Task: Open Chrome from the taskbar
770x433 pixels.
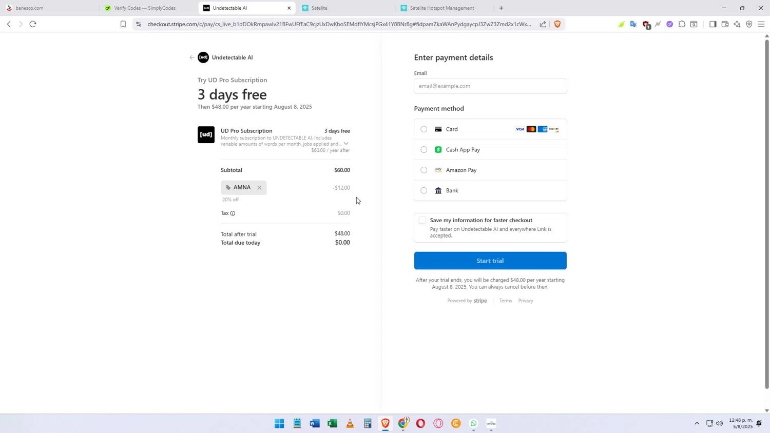Action: tap(403, 424)
